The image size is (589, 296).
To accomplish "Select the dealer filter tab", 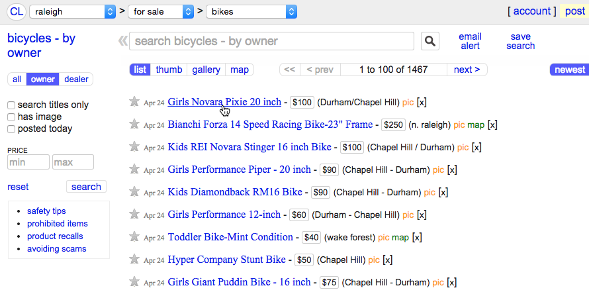I will coord(76,79).
